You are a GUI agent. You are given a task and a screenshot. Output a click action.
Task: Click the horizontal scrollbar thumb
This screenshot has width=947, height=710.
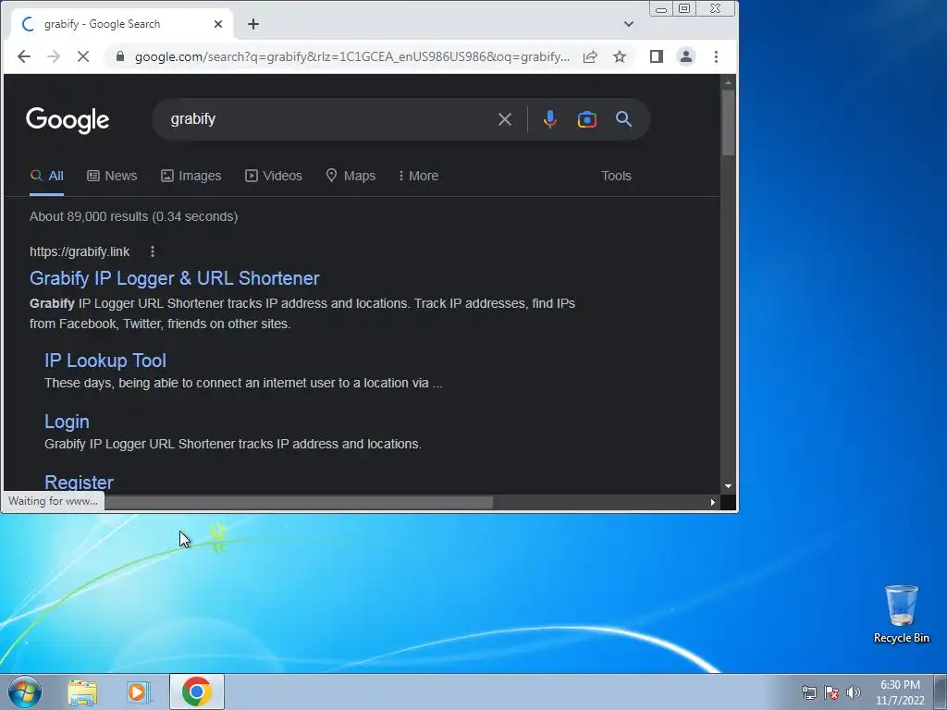click(299, 502)
